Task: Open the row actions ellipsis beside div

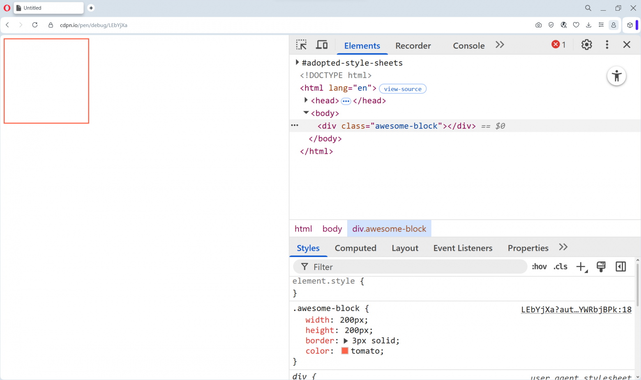Action: pyautogui.click(x=295, y=125)
